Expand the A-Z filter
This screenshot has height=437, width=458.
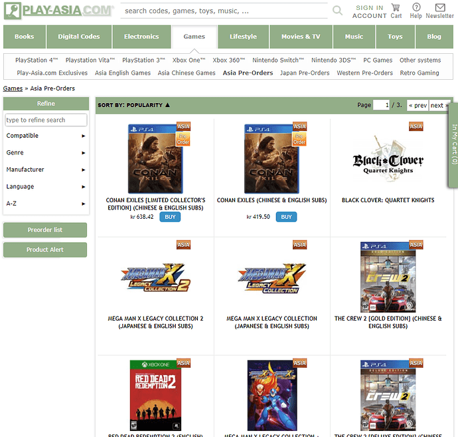pos(46,204)
